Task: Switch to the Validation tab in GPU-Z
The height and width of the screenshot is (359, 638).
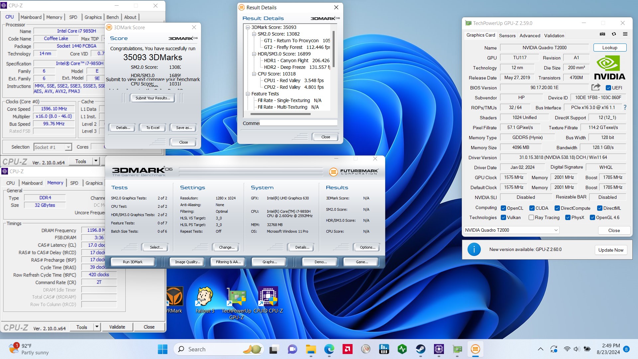Action: [554, 36]
